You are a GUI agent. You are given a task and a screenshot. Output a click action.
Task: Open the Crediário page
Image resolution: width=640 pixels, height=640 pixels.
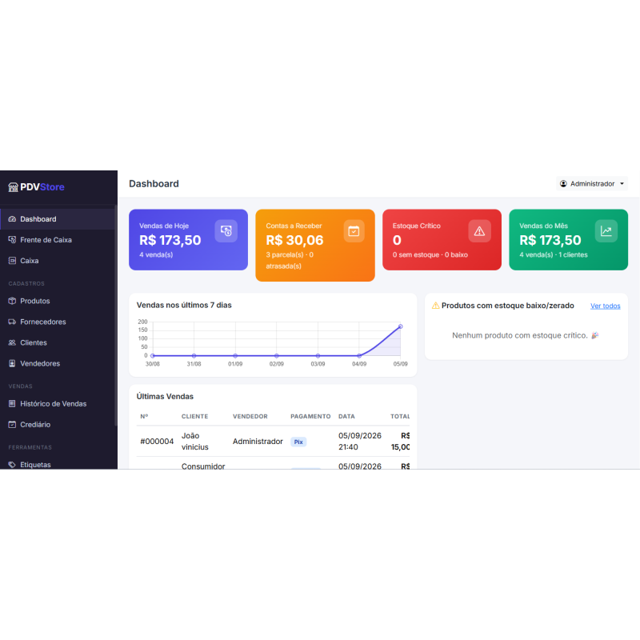click(x=58, y=425)
